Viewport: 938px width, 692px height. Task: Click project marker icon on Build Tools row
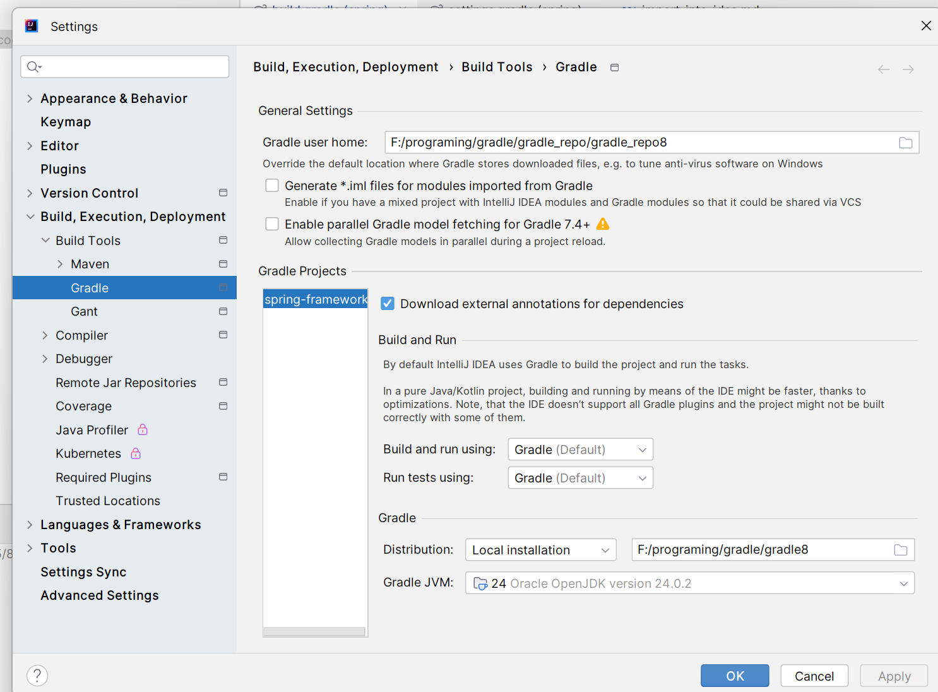click(x=223, y=240)
